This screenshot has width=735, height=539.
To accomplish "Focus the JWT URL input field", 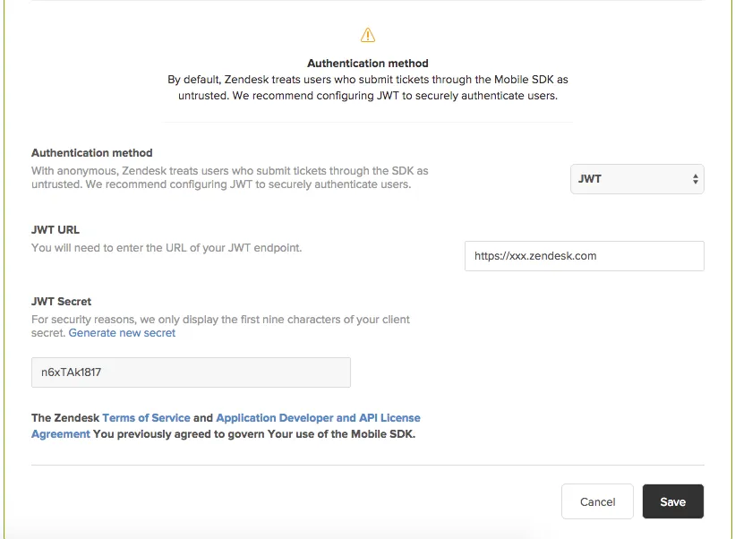I will (584, 256).
